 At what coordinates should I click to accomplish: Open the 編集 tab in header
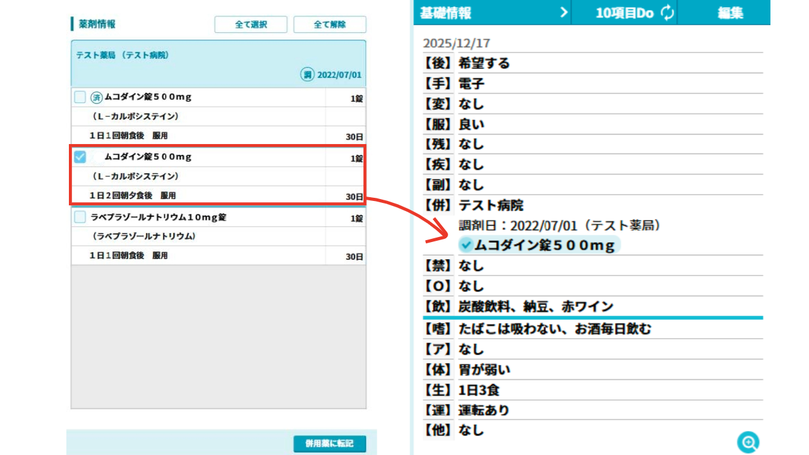pyautogui.click(x=730, y=13)
